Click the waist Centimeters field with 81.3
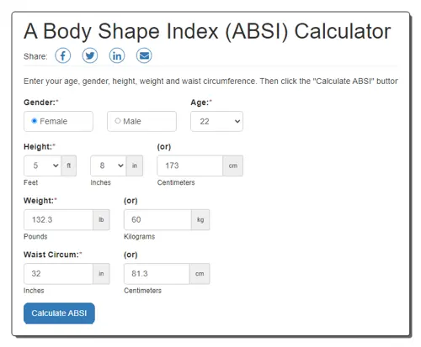 pos(157,274)
